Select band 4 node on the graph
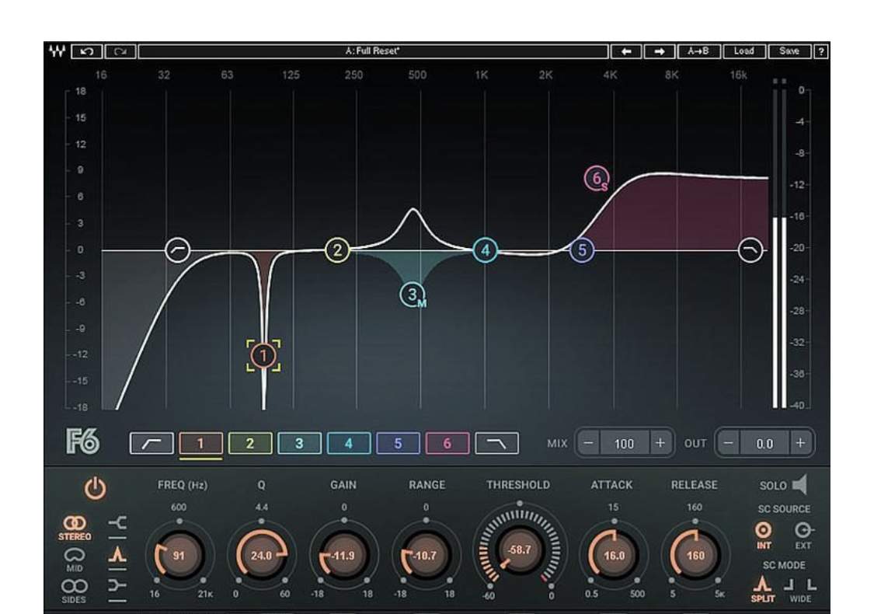Image resolution: width=874 pixels, height=614 pixels. pos(486,249)
